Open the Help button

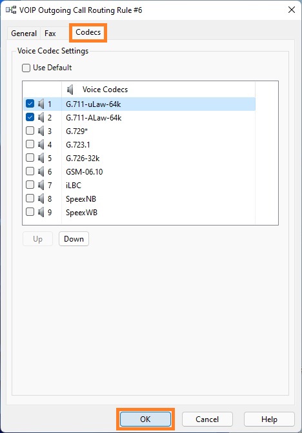click(x=269, y=419)
